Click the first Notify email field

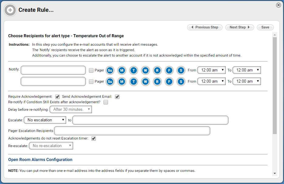53,70
